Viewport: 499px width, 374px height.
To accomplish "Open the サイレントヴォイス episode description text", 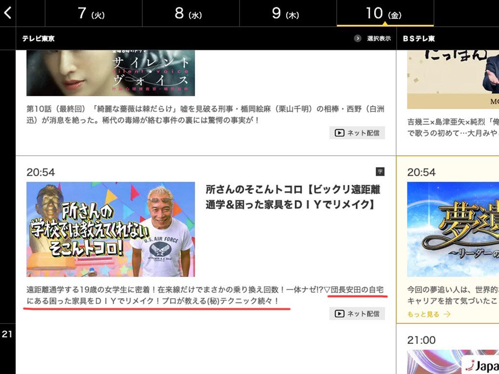I will pos(205,114).
